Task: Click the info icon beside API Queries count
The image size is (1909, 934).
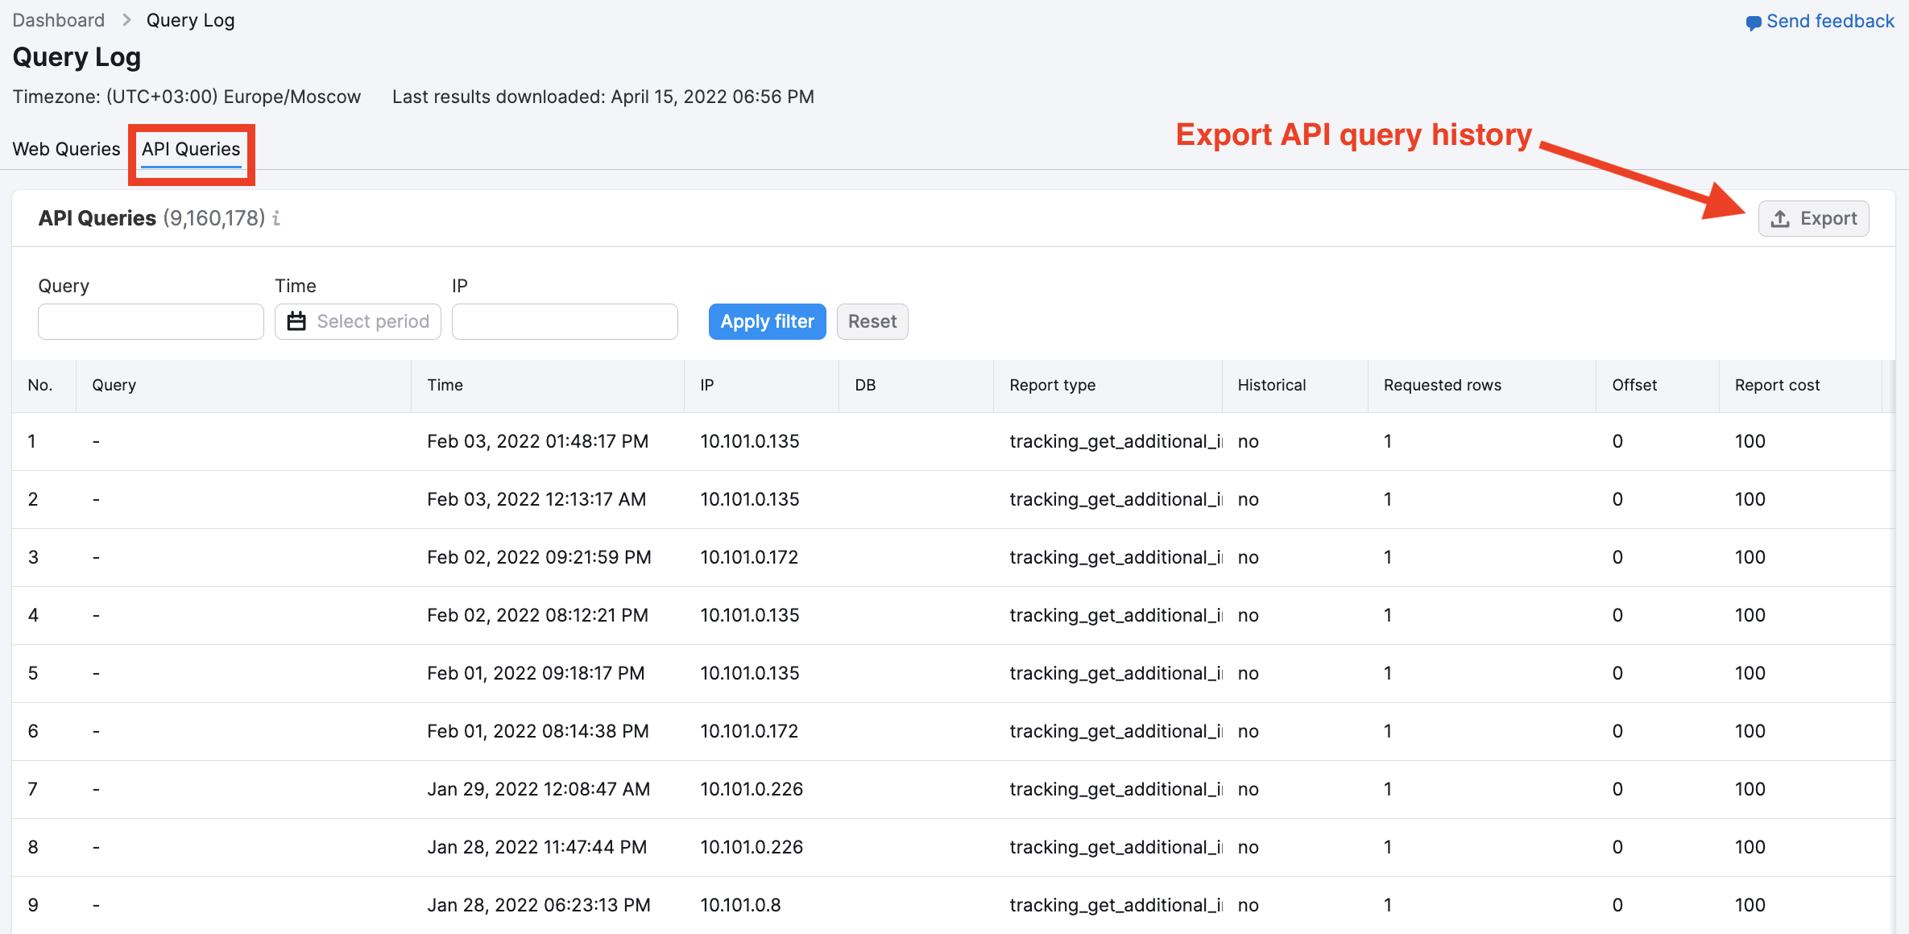Action: click(x=277, y=218)
